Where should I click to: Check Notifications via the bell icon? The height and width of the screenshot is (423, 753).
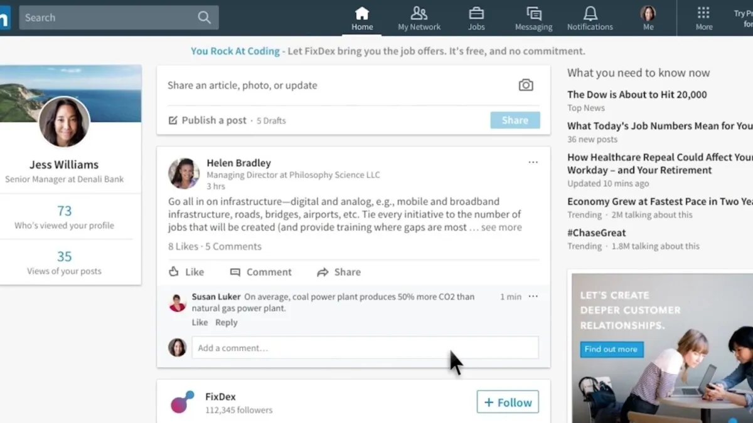[x=590, y=14]
